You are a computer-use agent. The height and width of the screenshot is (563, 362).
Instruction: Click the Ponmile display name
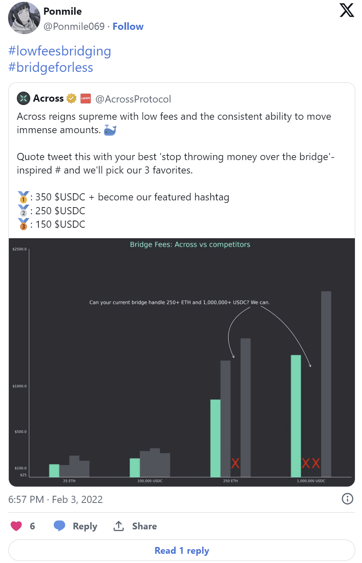point(63,11)
